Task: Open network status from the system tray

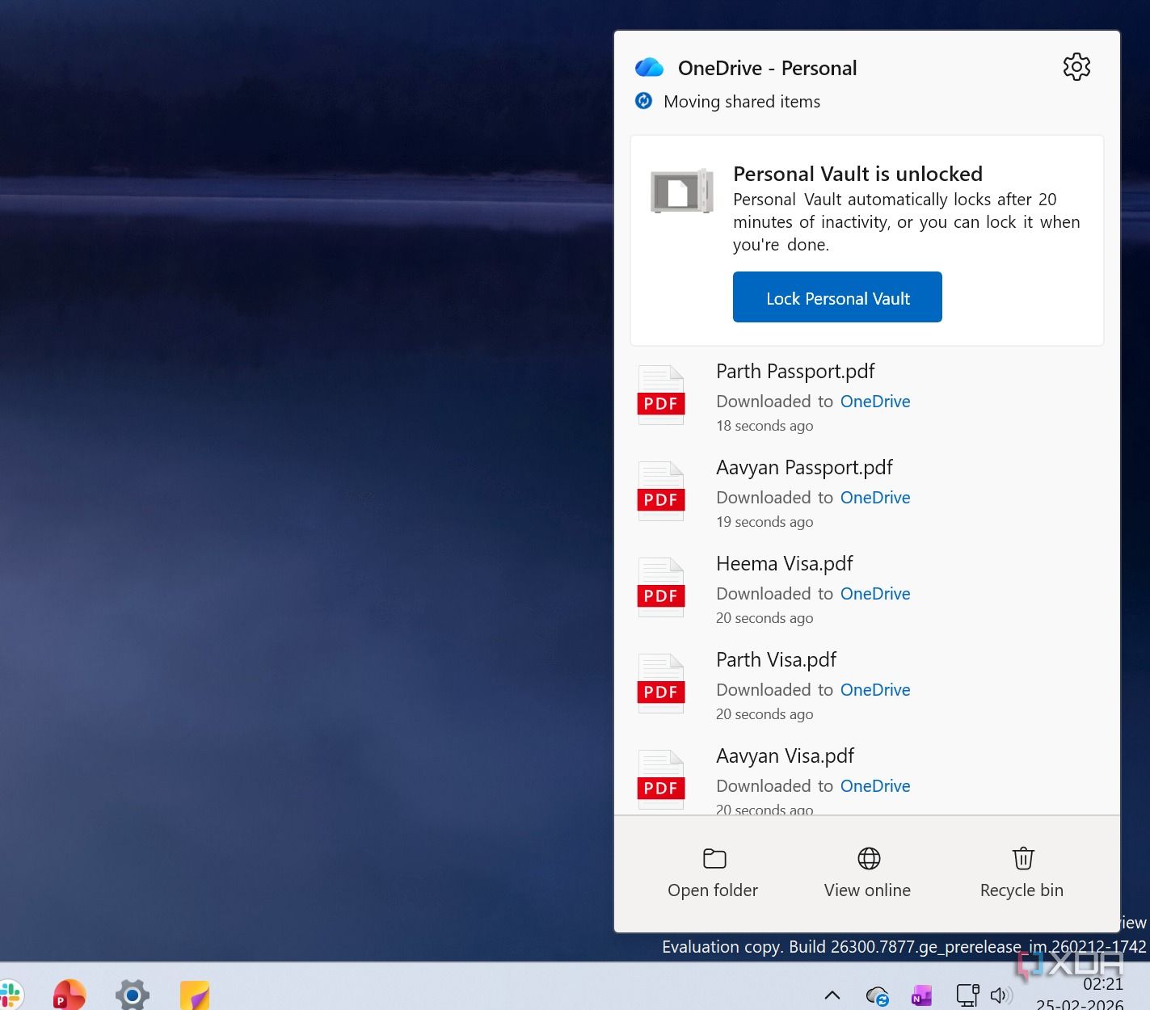Action: (x=967, y=995)
